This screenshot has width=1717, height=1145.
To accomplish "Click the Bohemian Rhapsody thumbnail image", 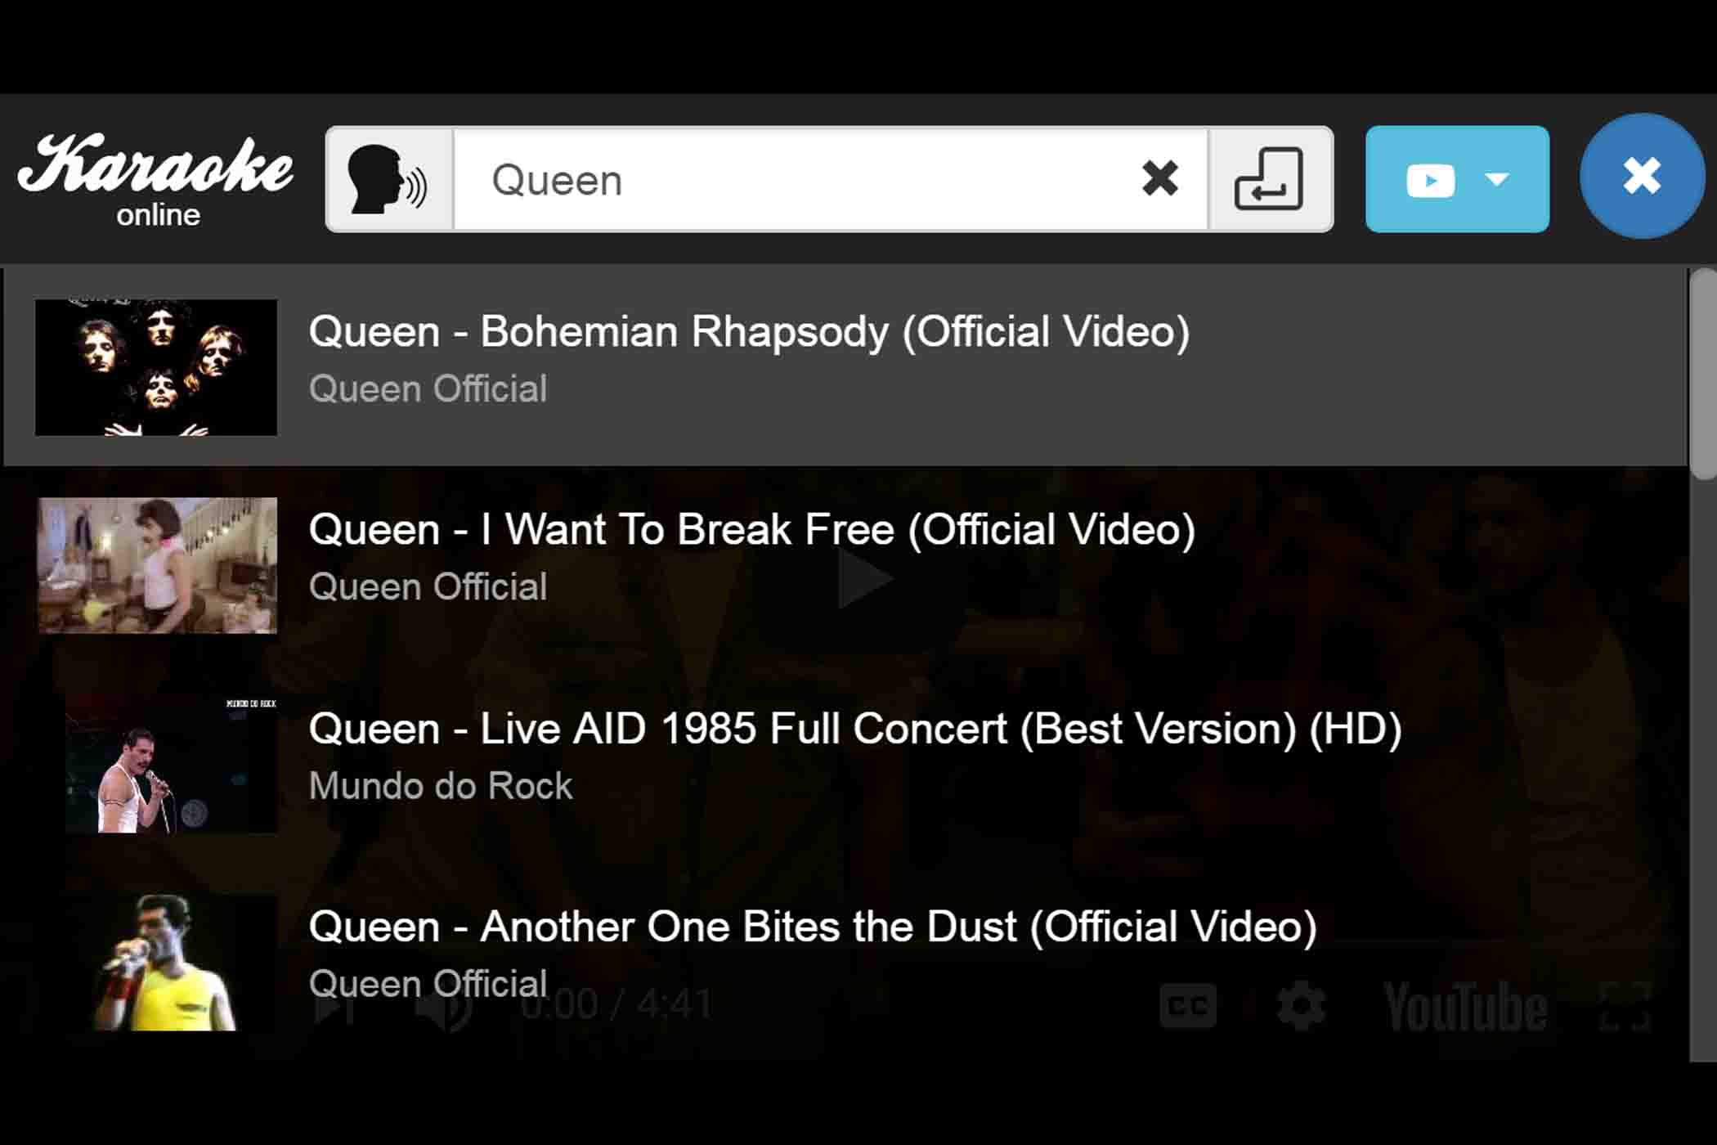I will tap(156, 367).
